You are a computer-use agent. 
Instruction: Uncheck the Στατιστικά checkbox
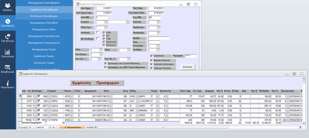pos(151,56)
